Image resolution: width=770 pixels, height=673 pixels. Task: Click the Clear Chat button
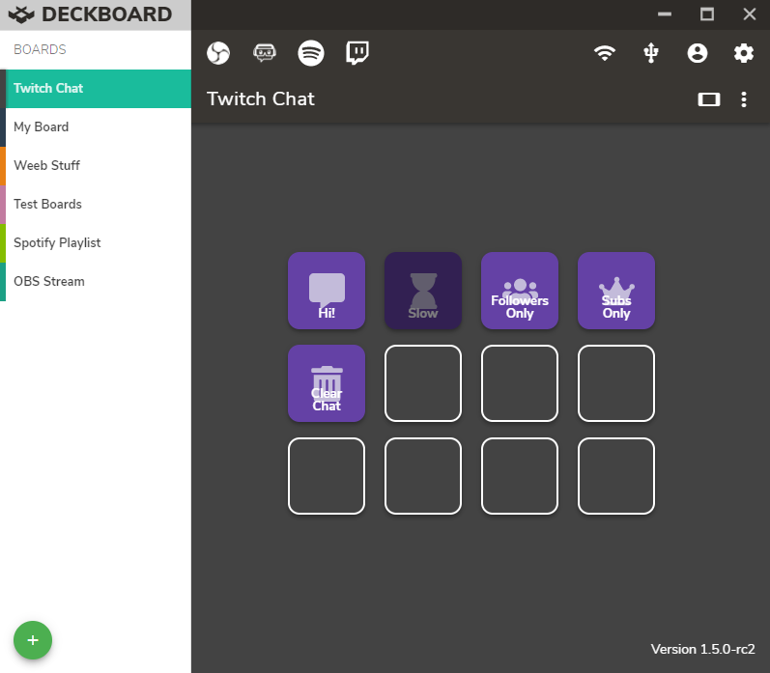coord(327,383)
